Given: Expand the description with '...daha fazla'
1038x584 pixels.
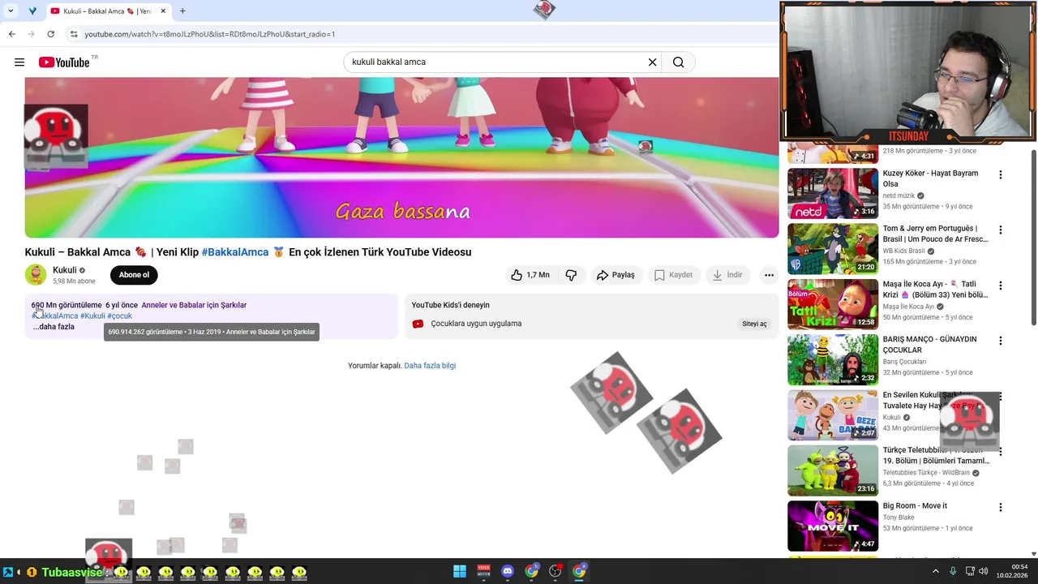Looking at the screenshot, I should [54, 327].
